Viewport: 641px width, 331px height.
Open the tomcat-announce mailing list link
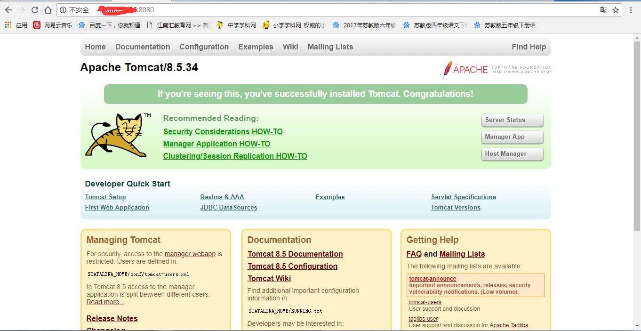coord(433,279)
